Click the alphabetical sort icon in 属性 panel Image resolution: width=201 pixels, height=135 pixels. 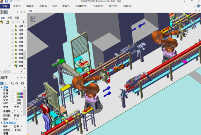[x=6, y=83]
